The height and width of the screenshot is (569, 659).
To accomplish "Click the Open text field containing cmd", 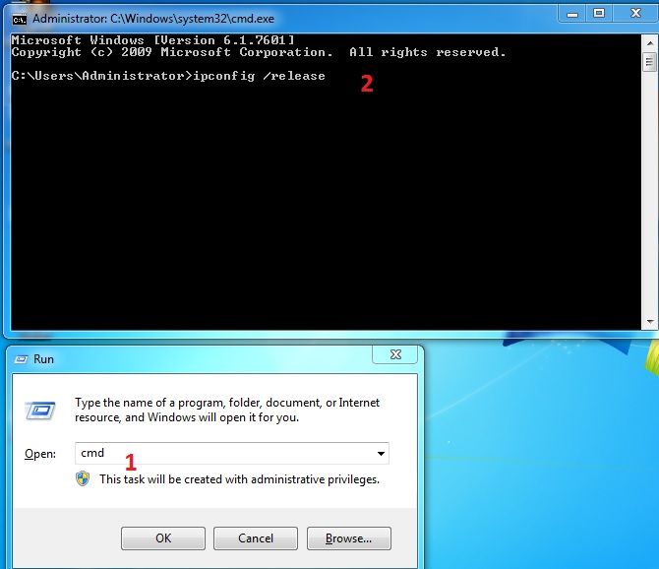I will coord(232,454).
